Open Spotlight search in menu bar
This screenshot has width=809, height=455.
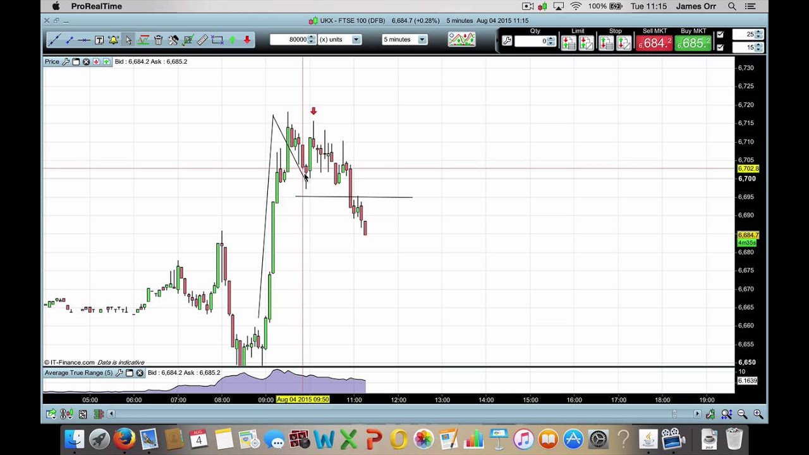point(732,6)
